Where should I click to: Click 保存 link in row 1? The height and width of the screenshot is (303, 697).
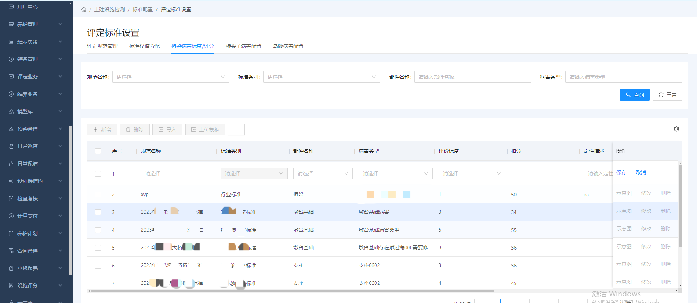pyautogui.click(x=621, y=172)
